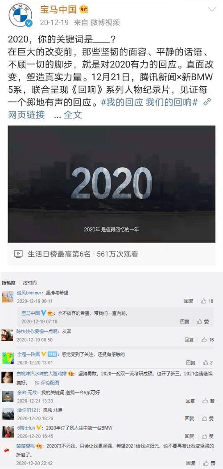
Task: Open the 网页链接 web link
Action: 26,115
